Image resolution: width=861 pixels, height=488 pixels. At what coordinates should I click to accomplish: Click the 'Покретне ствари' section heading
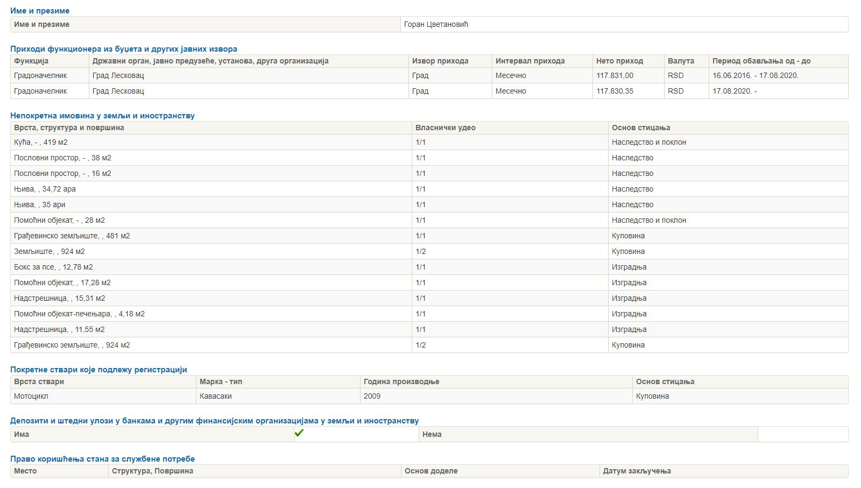click(x=98, y=370)
